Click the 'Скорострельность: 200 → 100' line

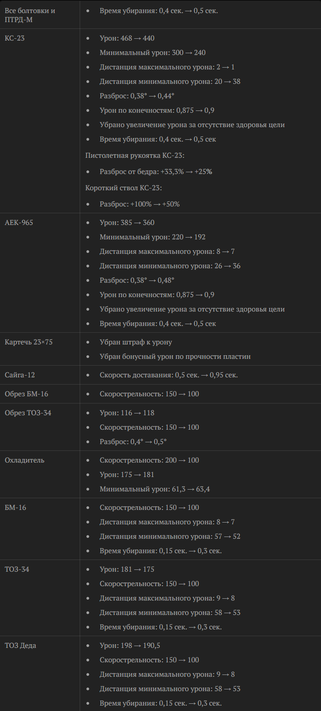(149, 460)
